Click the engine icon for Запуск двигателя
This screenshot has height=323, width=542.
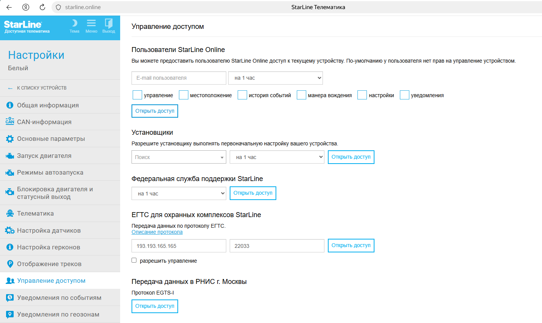click(10, 156)
